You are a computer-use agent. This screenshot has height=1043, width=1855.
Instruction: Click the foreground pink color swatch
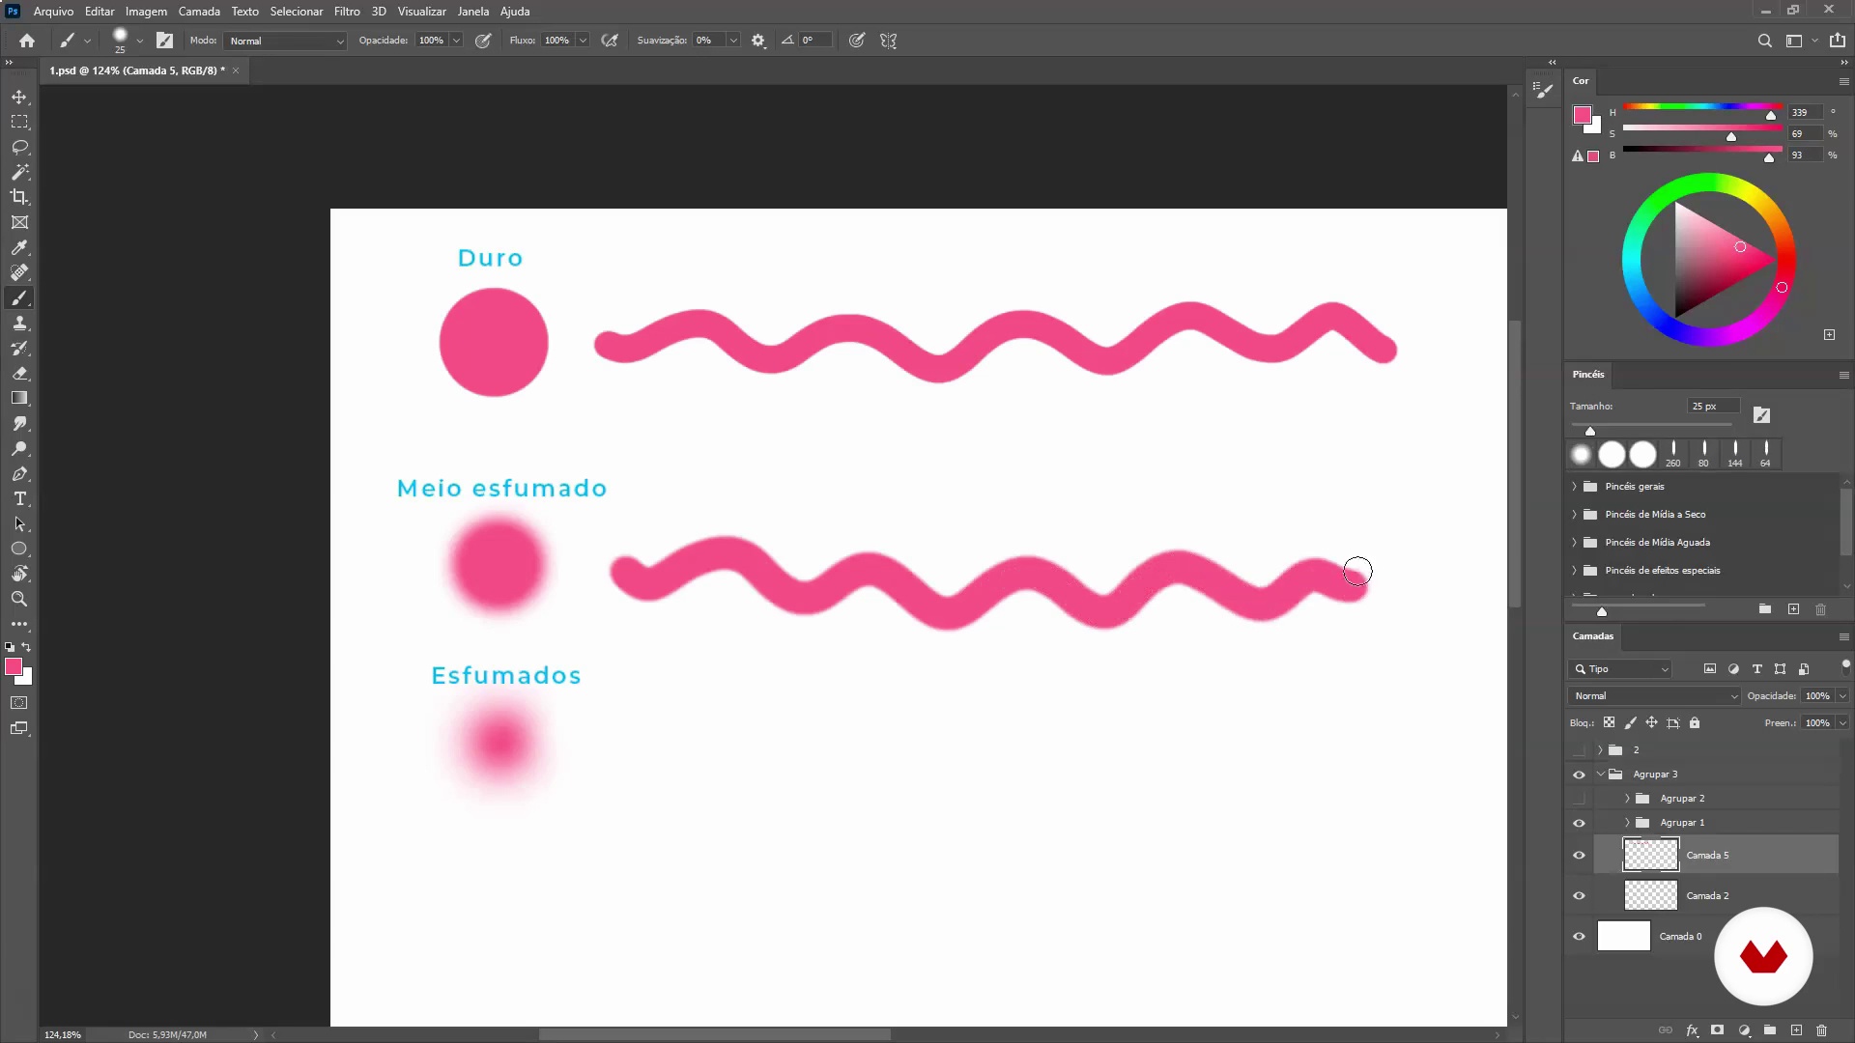point(14,667)
